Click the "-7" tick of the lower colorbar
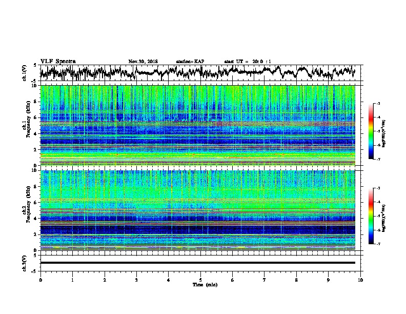Image resolution: width=406 pixels, height=314 pixels. coord(378,244)
